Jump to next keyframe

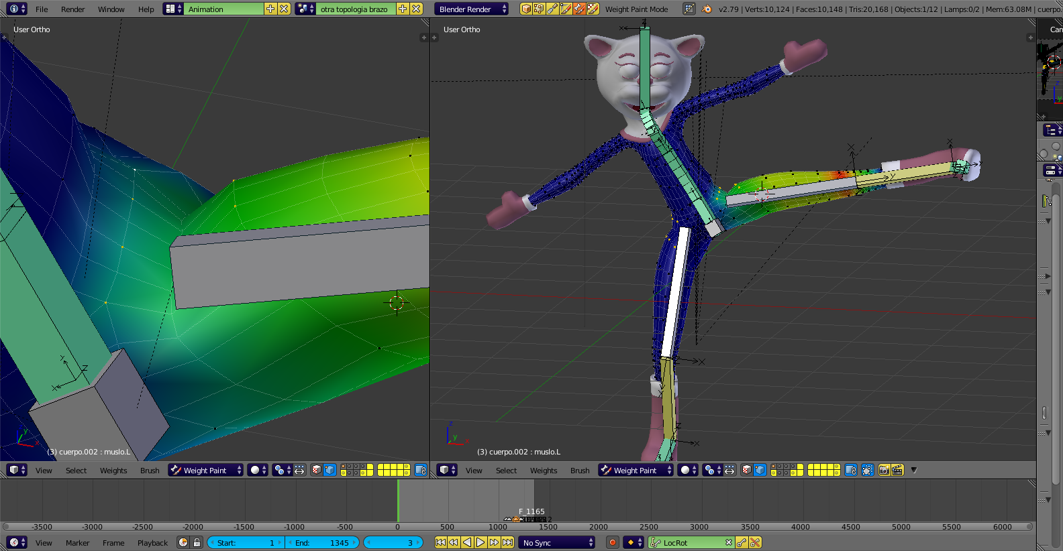click(x=495, y=542)
